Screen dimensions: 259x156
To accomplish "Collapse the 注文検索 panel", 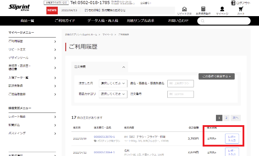I will (x=123, y=67).
